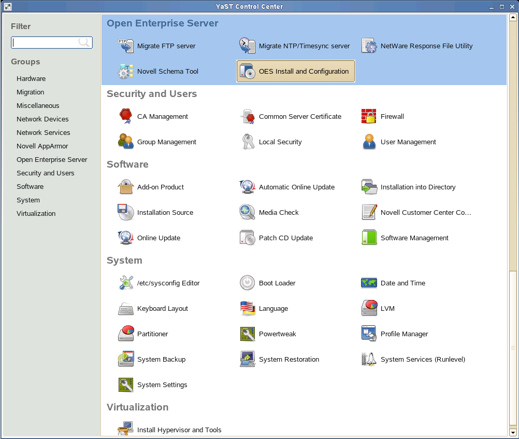Open Group Management people icon

(126, 142)
